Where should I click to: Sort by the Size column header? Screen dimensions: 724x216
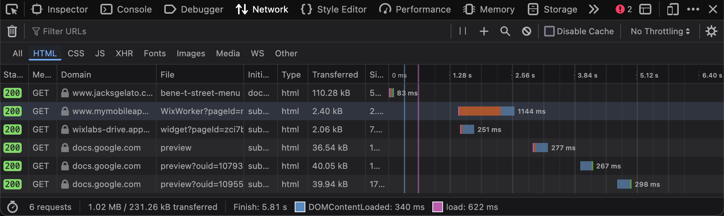377,75
